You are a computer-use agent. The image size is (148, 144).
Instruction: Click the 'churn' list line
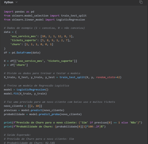point(32,44)
